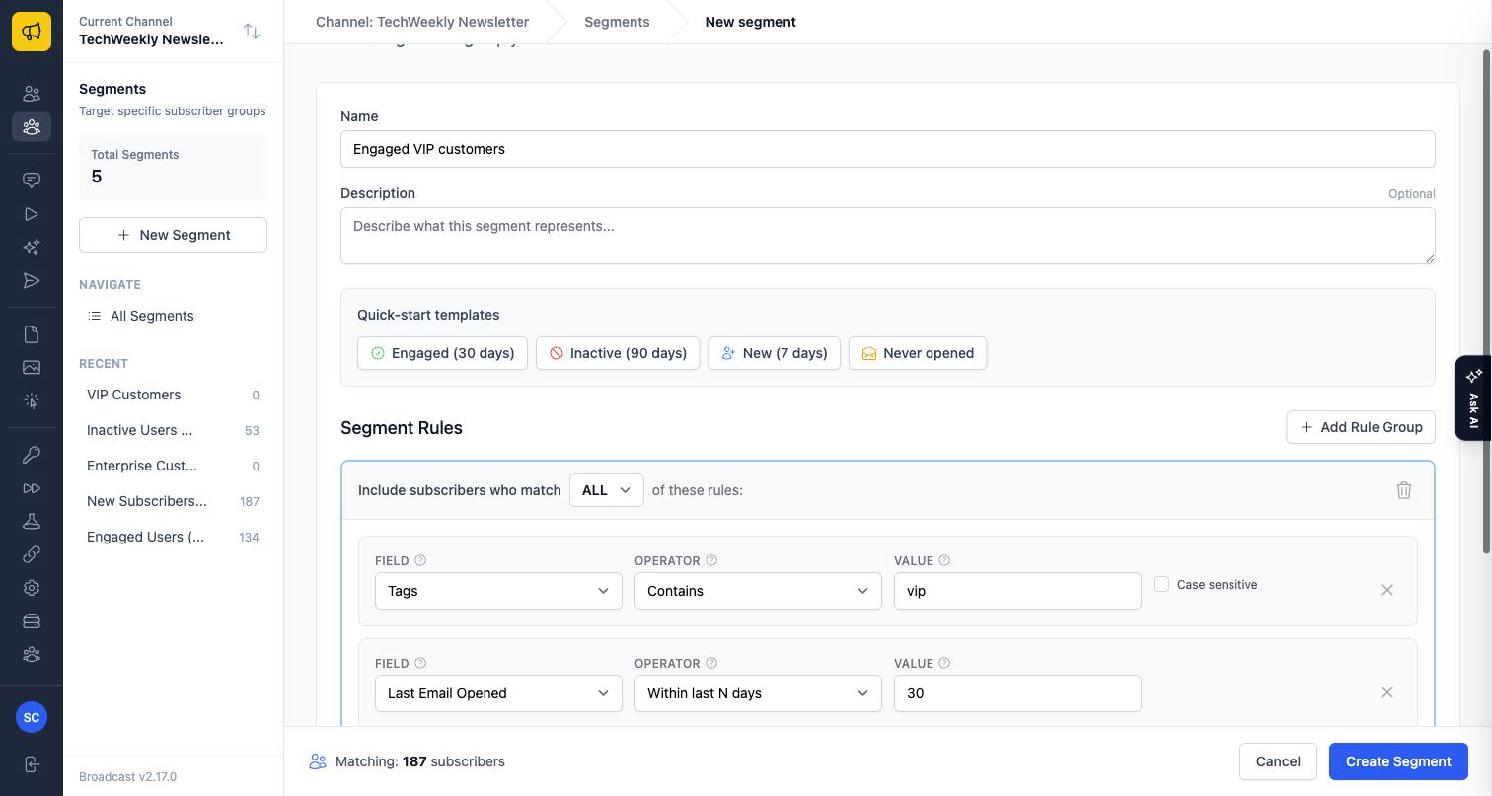Open the stacked server icon in sidebar
Screen dimensions: 1492x796
32,621
